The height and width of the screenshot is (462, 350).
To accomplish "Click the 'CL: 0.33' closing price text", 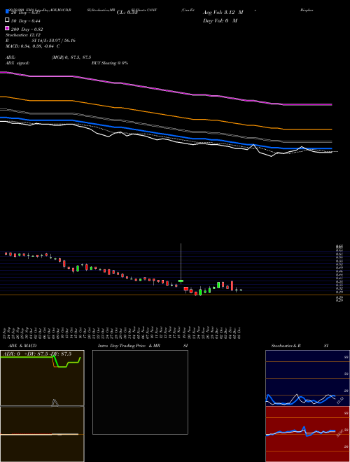I will [x=127, y=12].
